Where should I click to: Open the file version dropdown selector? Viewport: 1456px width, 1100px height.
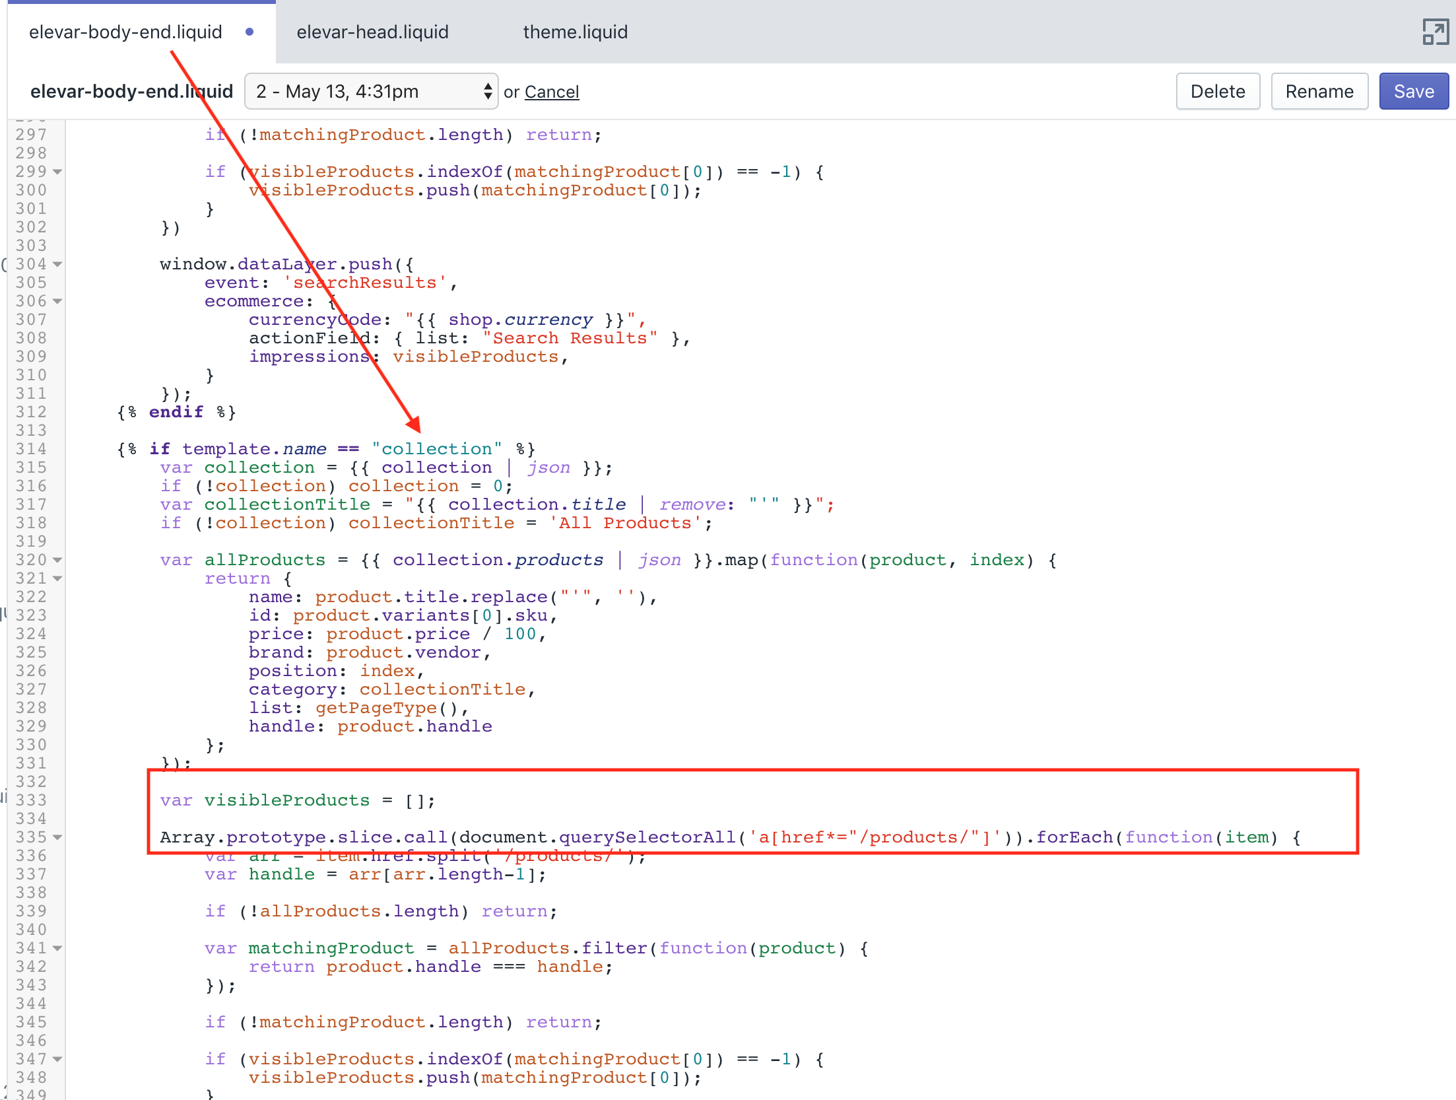click(371, 91)
